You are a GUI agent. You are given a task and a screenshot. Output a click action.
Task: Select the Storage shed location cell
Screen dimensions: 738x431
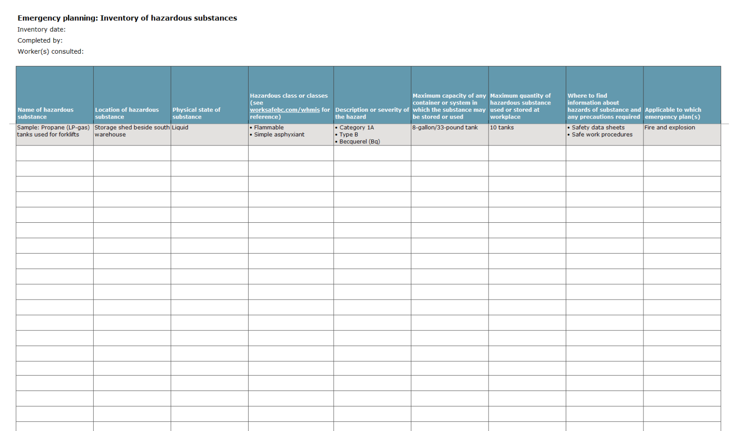click(x=132, y=131)
